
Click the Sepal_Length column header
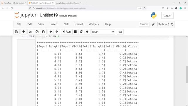point(49,47)
